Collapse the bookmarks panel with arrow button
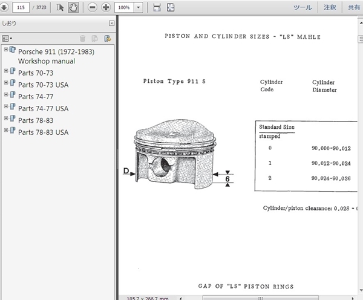Screen dimensions: 363x300 click(111, 23)
